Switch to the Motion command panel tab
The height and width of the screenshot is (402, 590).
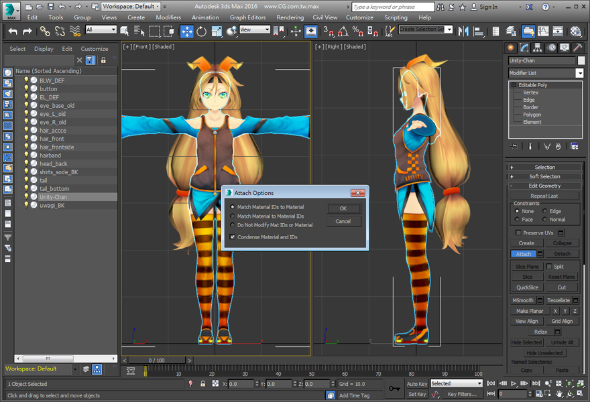click(x=551, y=48)
